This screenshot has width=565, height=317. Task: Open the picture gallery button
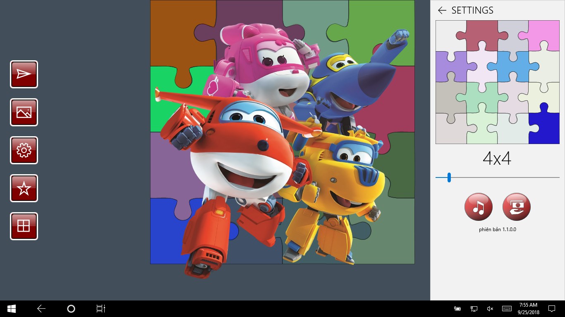(x=24, y=112)
